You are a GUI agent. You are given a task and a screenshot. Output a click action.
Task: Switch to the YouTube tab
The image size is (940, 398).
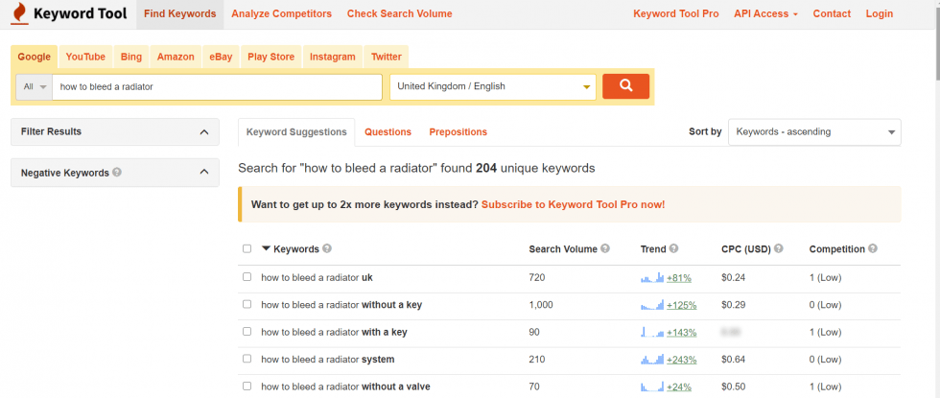pos(85,57)
